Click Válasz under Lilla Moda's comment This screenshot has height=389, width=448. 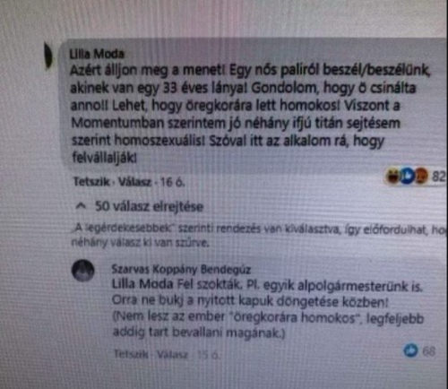[134, 182]
